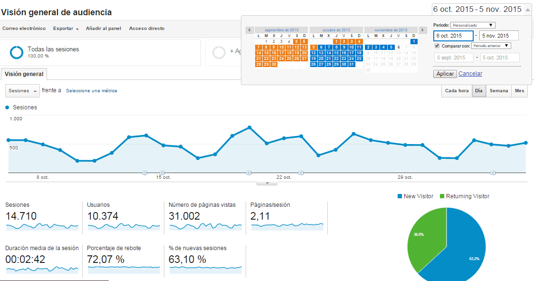Click the Cancelar link
This screenshot has width=534, height=281.
coord(470,74)
